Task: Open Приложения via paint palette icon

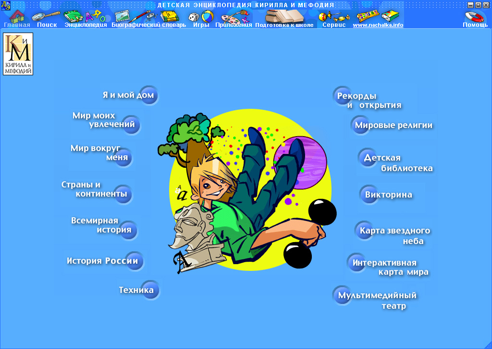Action: click(235, 16)
